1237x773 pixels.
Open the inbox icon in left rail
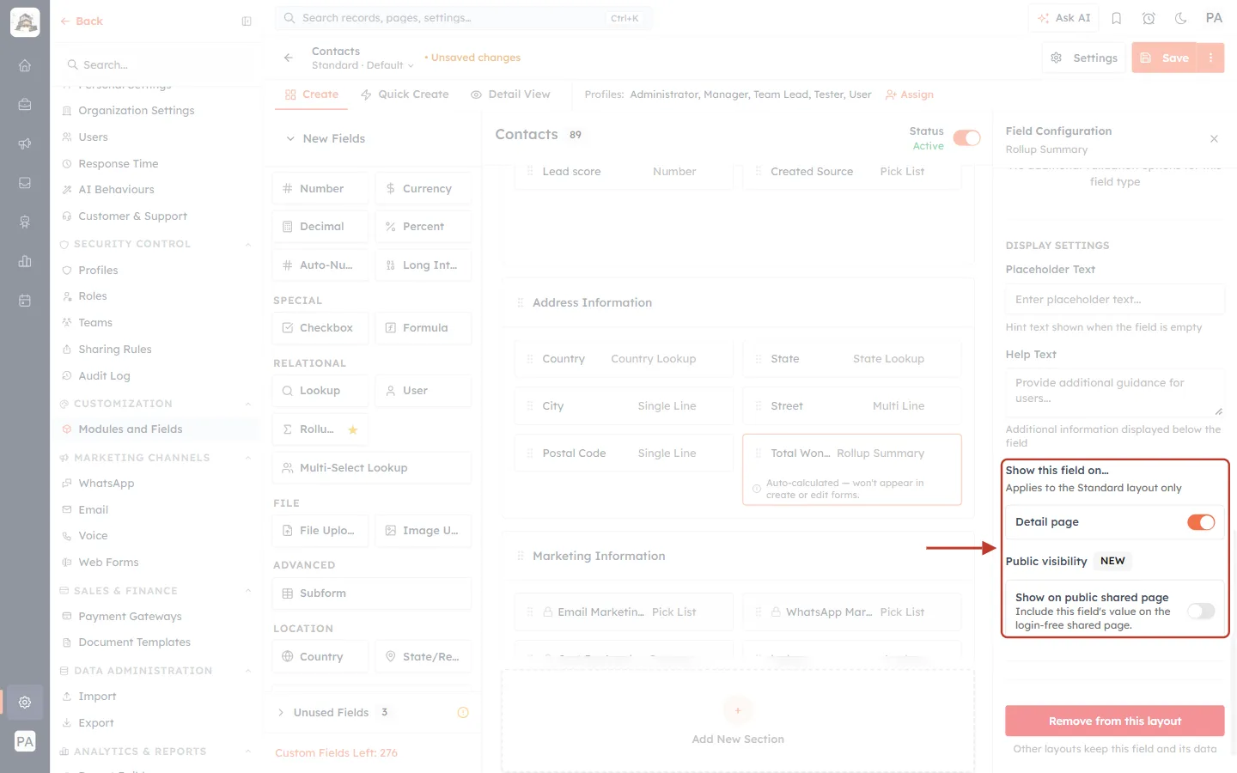coord(25,183)
